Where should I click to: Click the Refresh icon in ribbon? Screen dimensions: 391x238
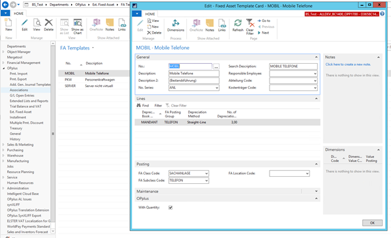(238, 26)
